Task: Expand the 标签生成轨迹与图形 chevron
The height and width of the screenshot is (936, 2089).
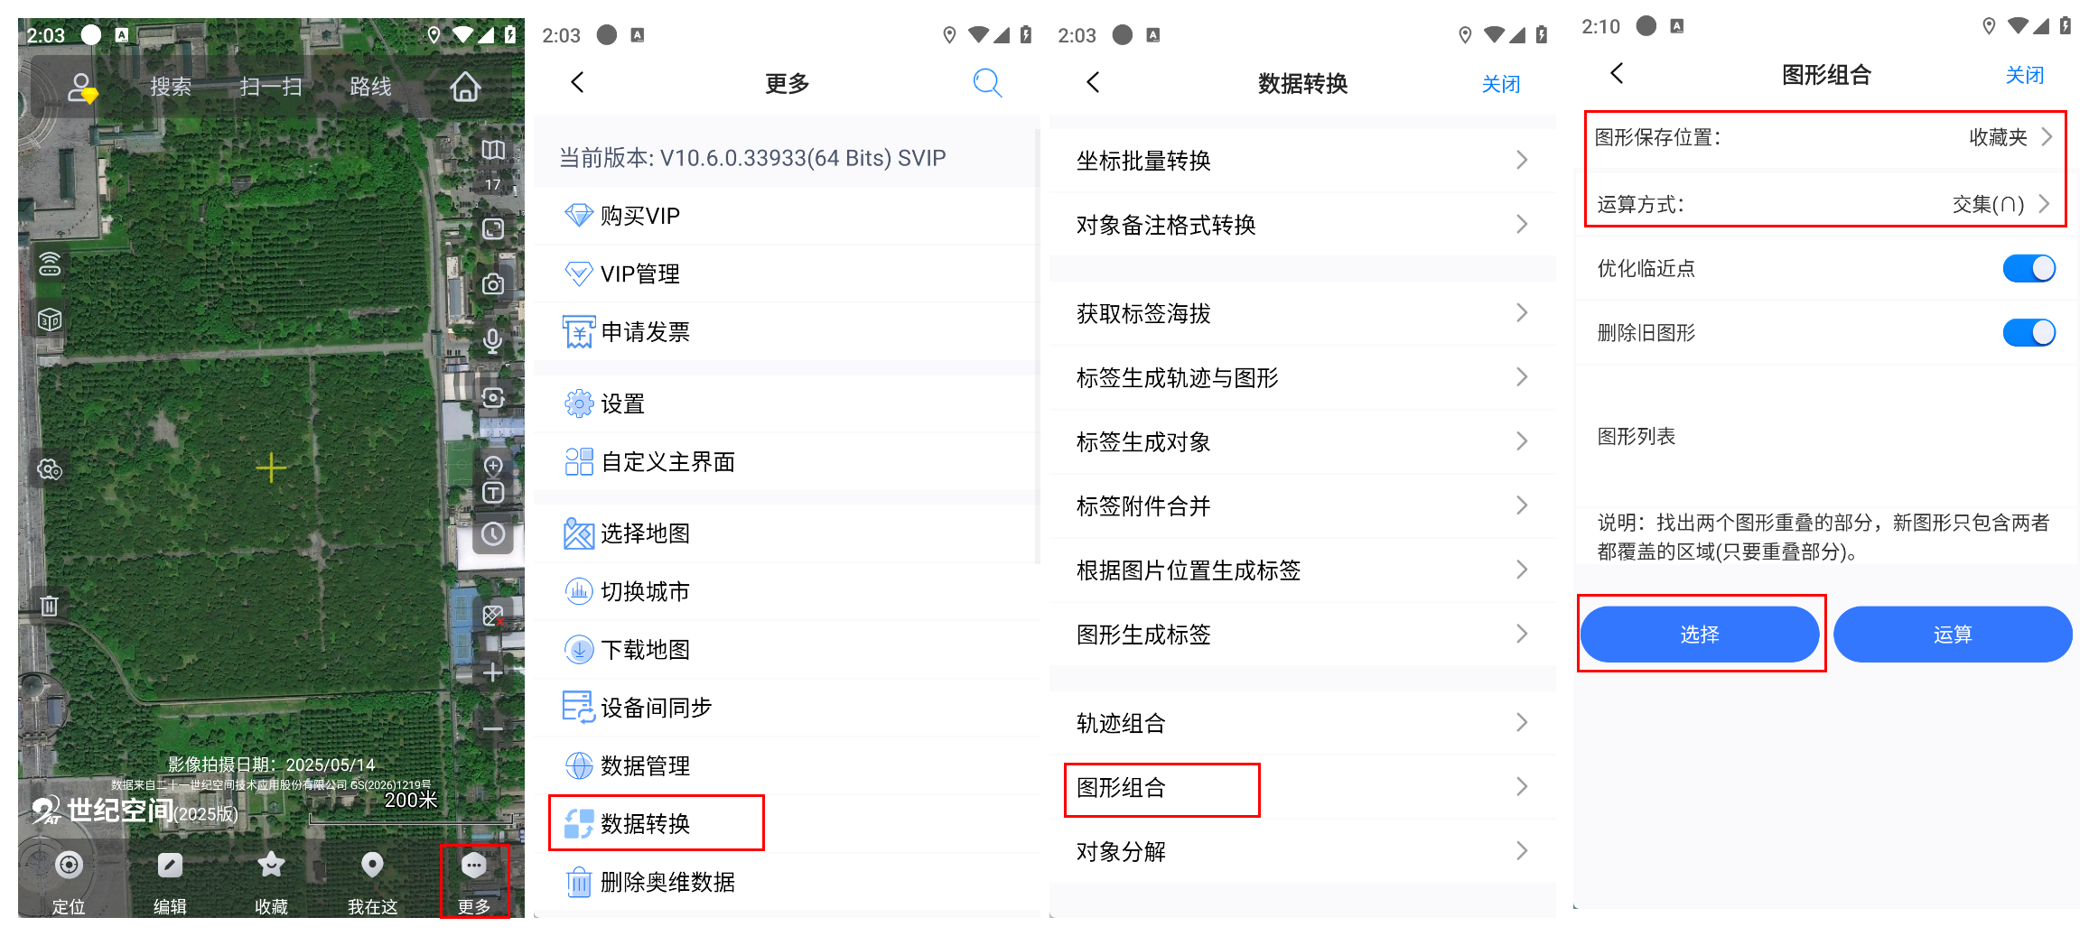Action: [x=1522, y=377]
